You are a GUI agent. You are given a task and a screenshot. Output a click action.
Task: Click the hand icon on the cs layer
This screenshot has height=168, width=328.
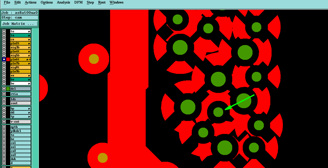(x=29, y=39)
